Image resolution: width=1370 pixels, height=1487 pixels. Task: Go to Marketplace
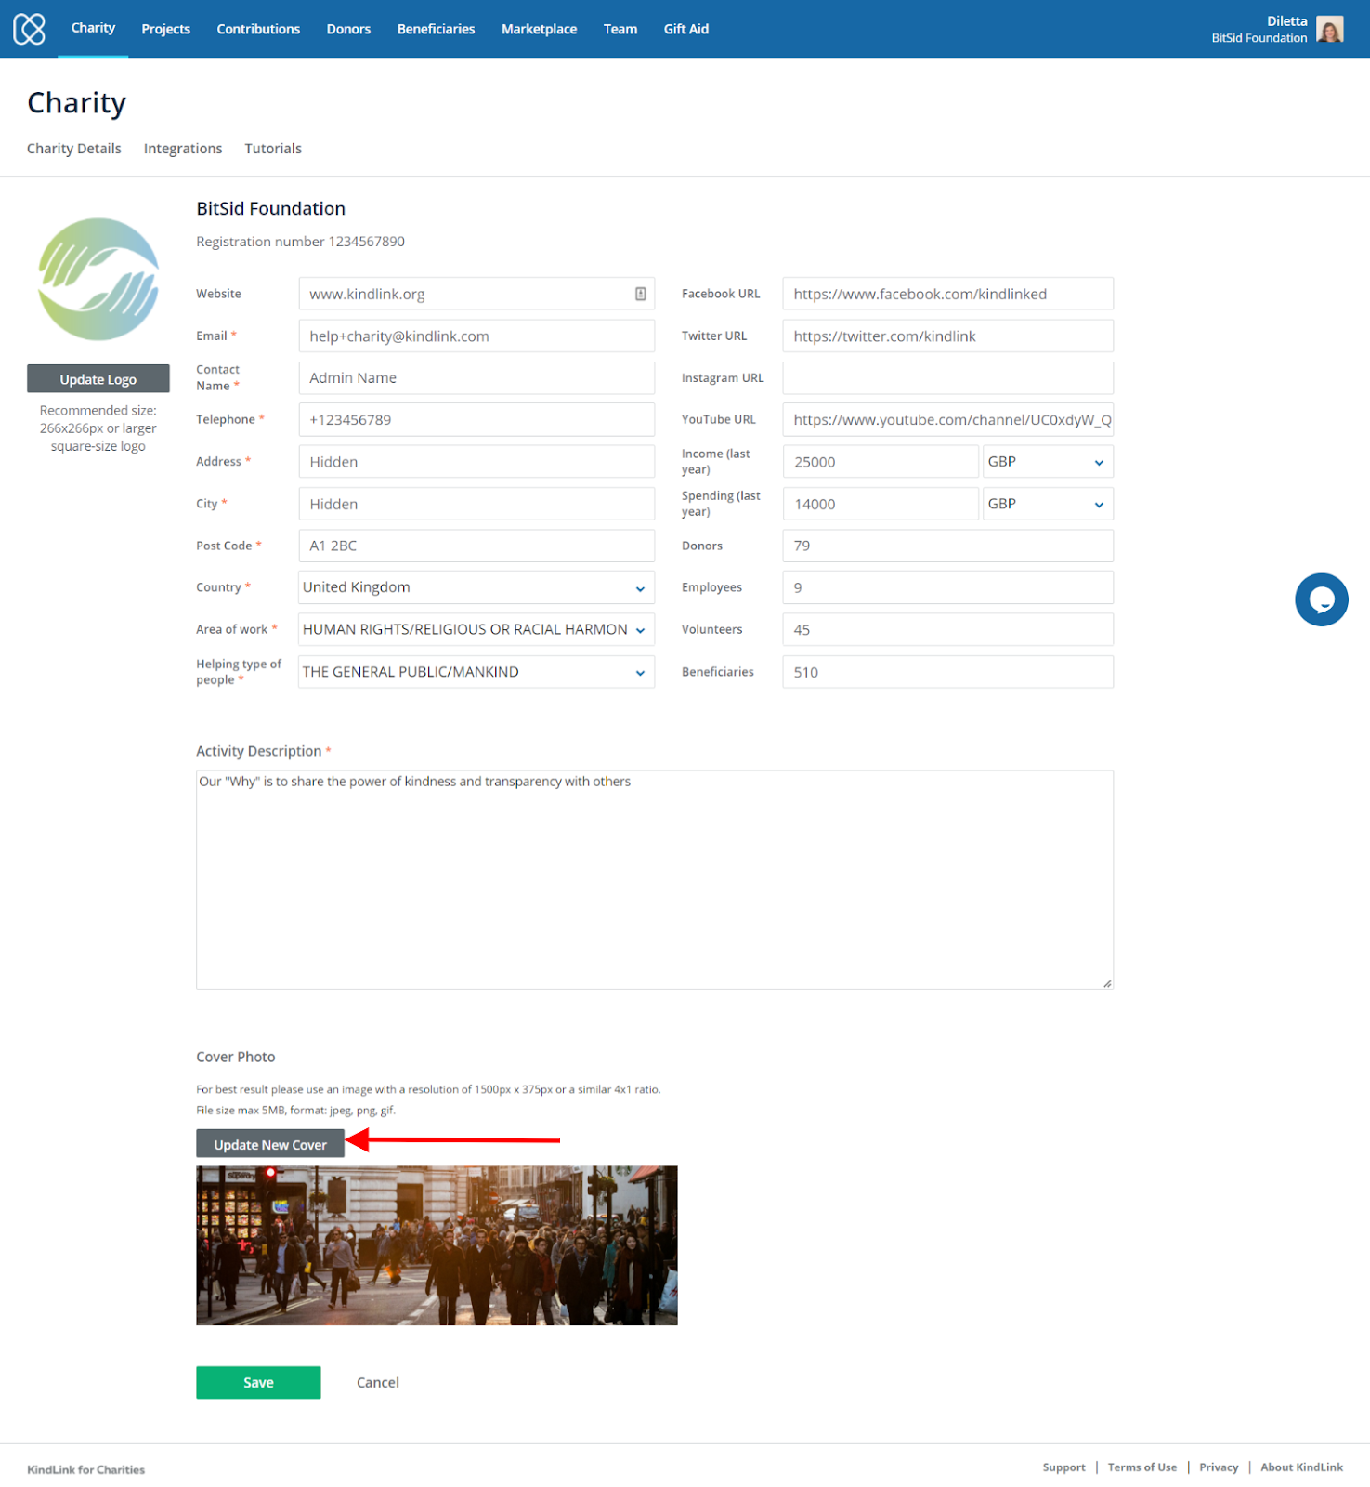click(539, 29)
